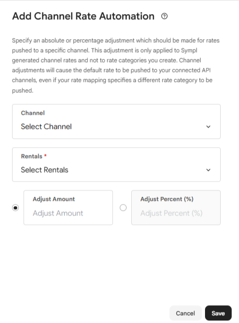Select the Adjust Amount radio button
Screen dimensions: 239x323
[16, 208]
